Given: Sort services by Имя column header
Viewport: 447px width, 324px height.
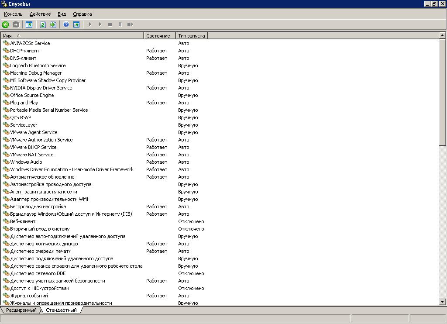Looking at the screenshot, I should [x=72, y=36].
